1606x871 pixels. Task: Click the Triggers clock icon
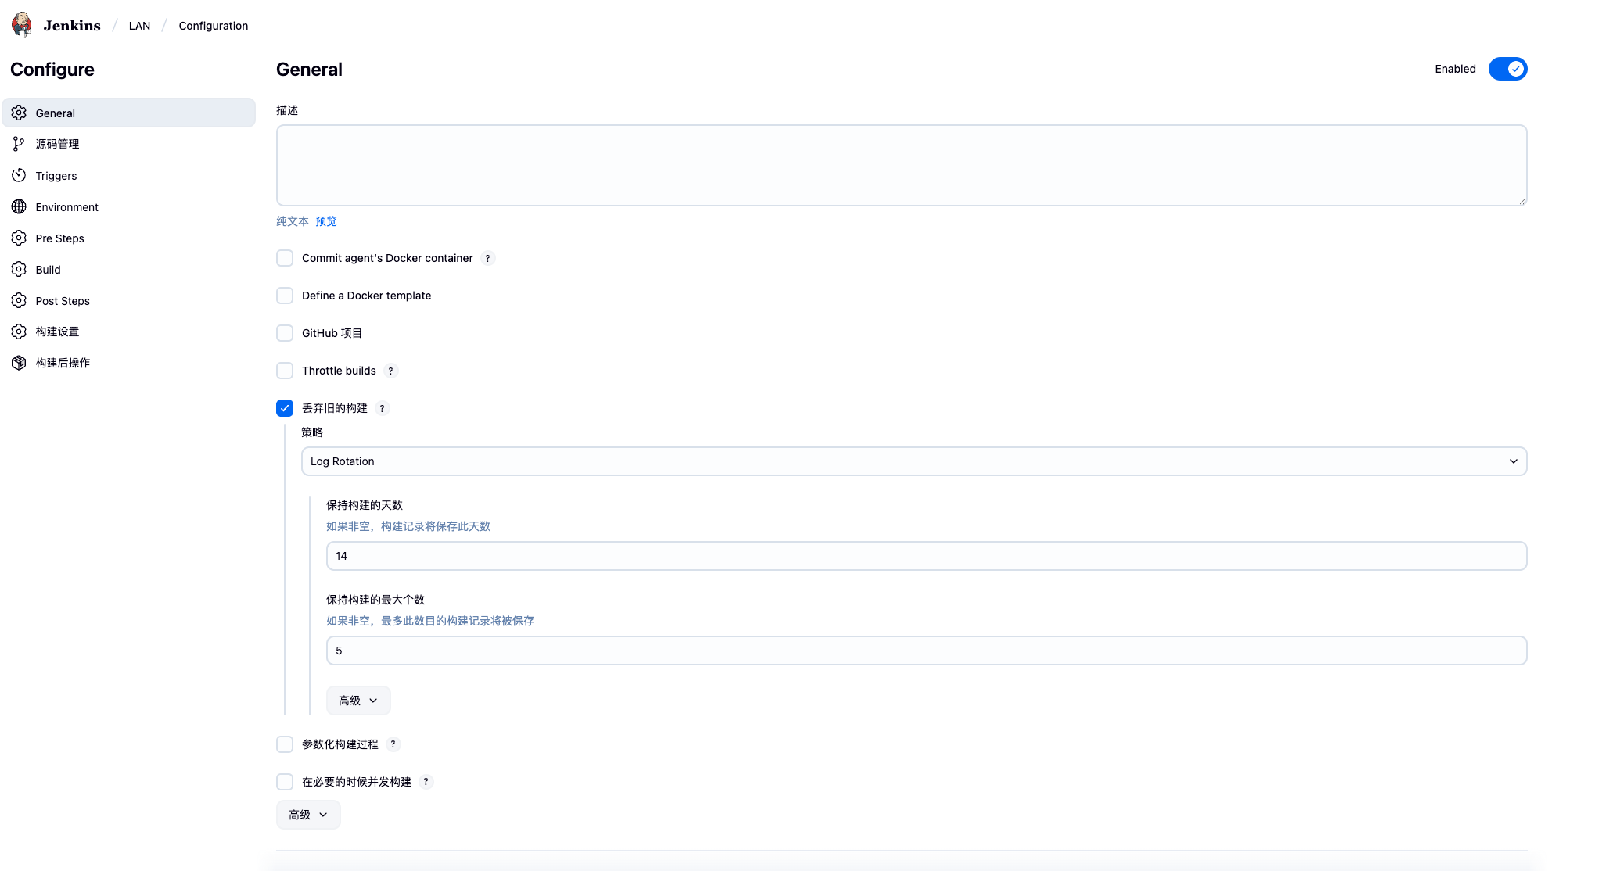pos(19,175)
